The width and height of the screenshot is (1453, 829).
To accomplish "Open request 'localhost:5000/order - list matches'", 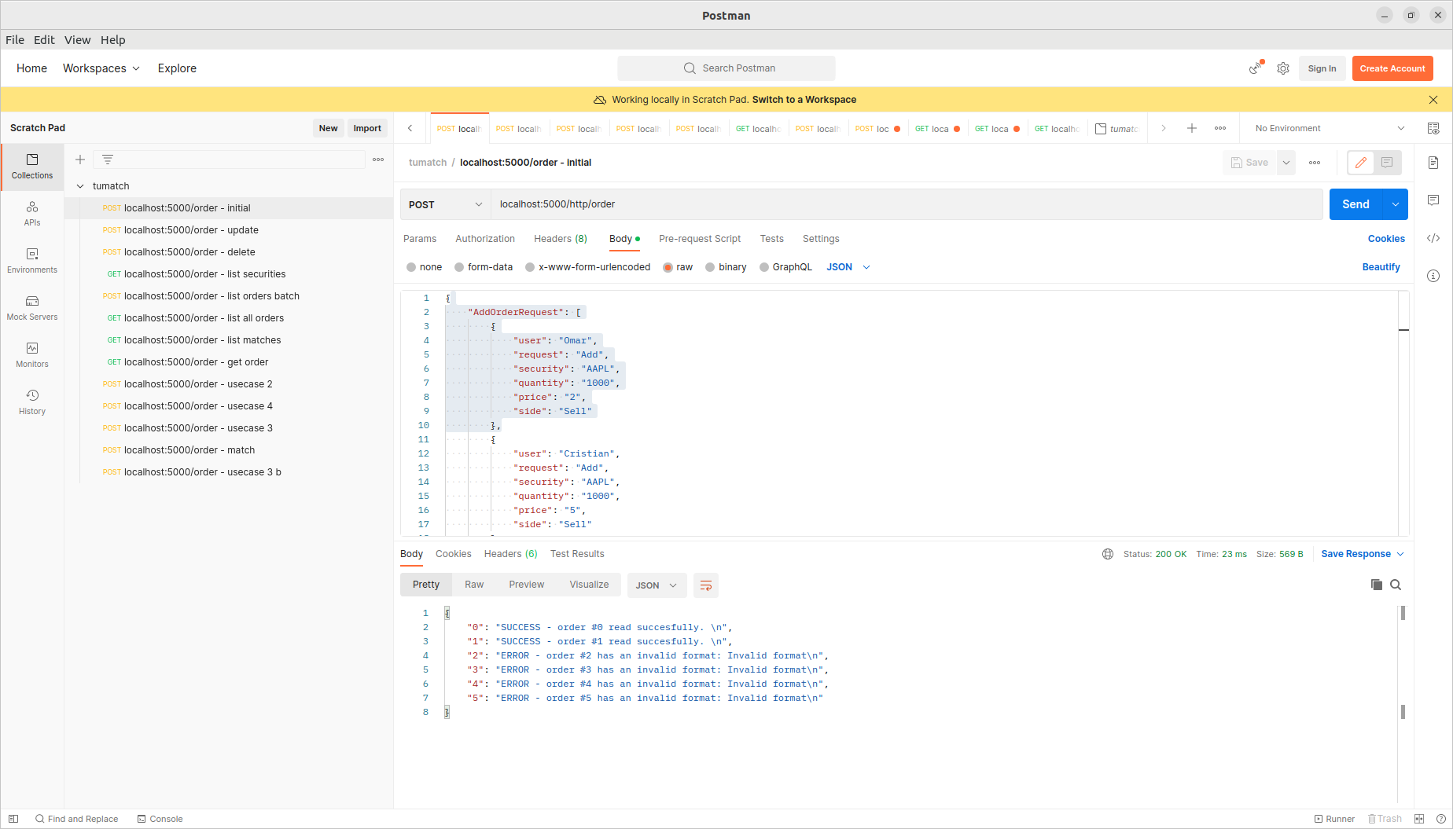I will click(202, 340).
